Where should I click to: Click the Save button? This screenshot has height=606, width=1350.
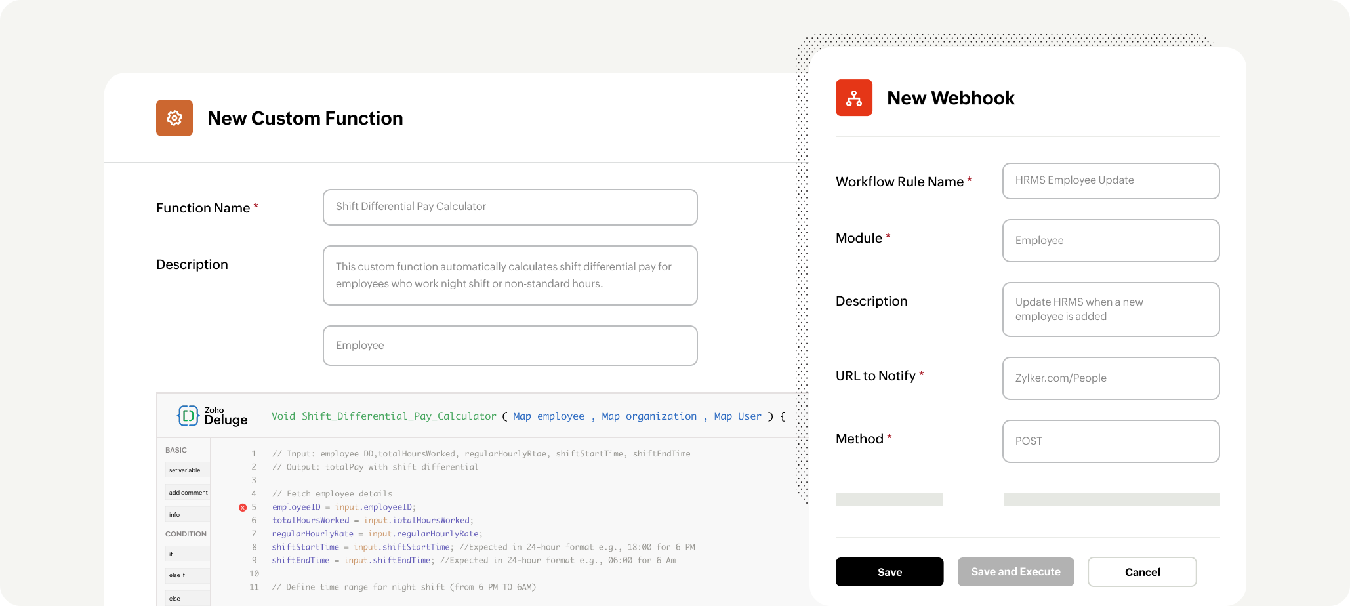[x=889, y=572]
